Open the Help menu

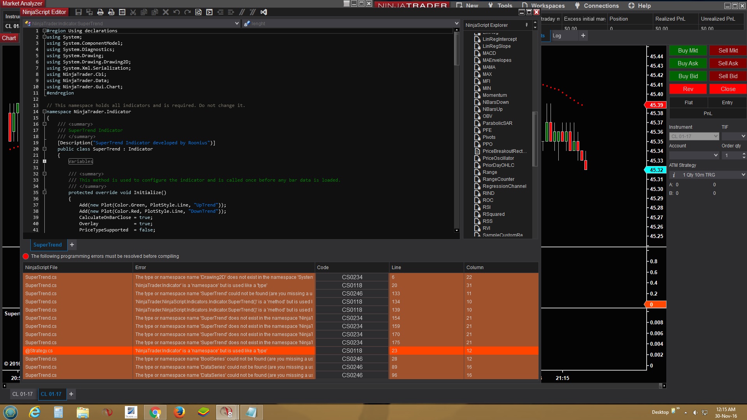(639, 6)
